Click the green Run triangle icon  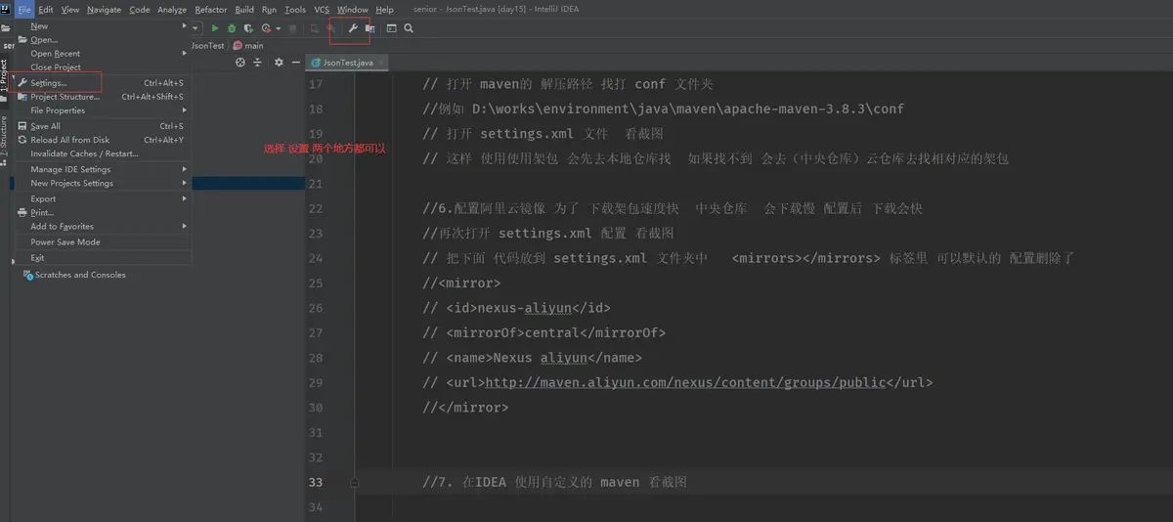[x=215, y=28]
